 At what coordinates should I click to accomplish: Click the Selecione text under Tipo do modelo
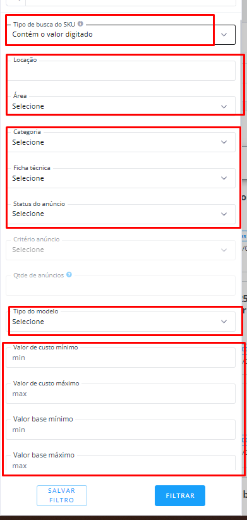coord(28,322)
